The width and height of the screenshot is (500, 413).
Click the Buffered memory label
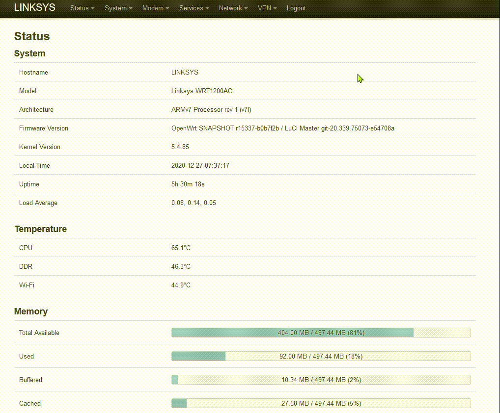click(30, 380)
